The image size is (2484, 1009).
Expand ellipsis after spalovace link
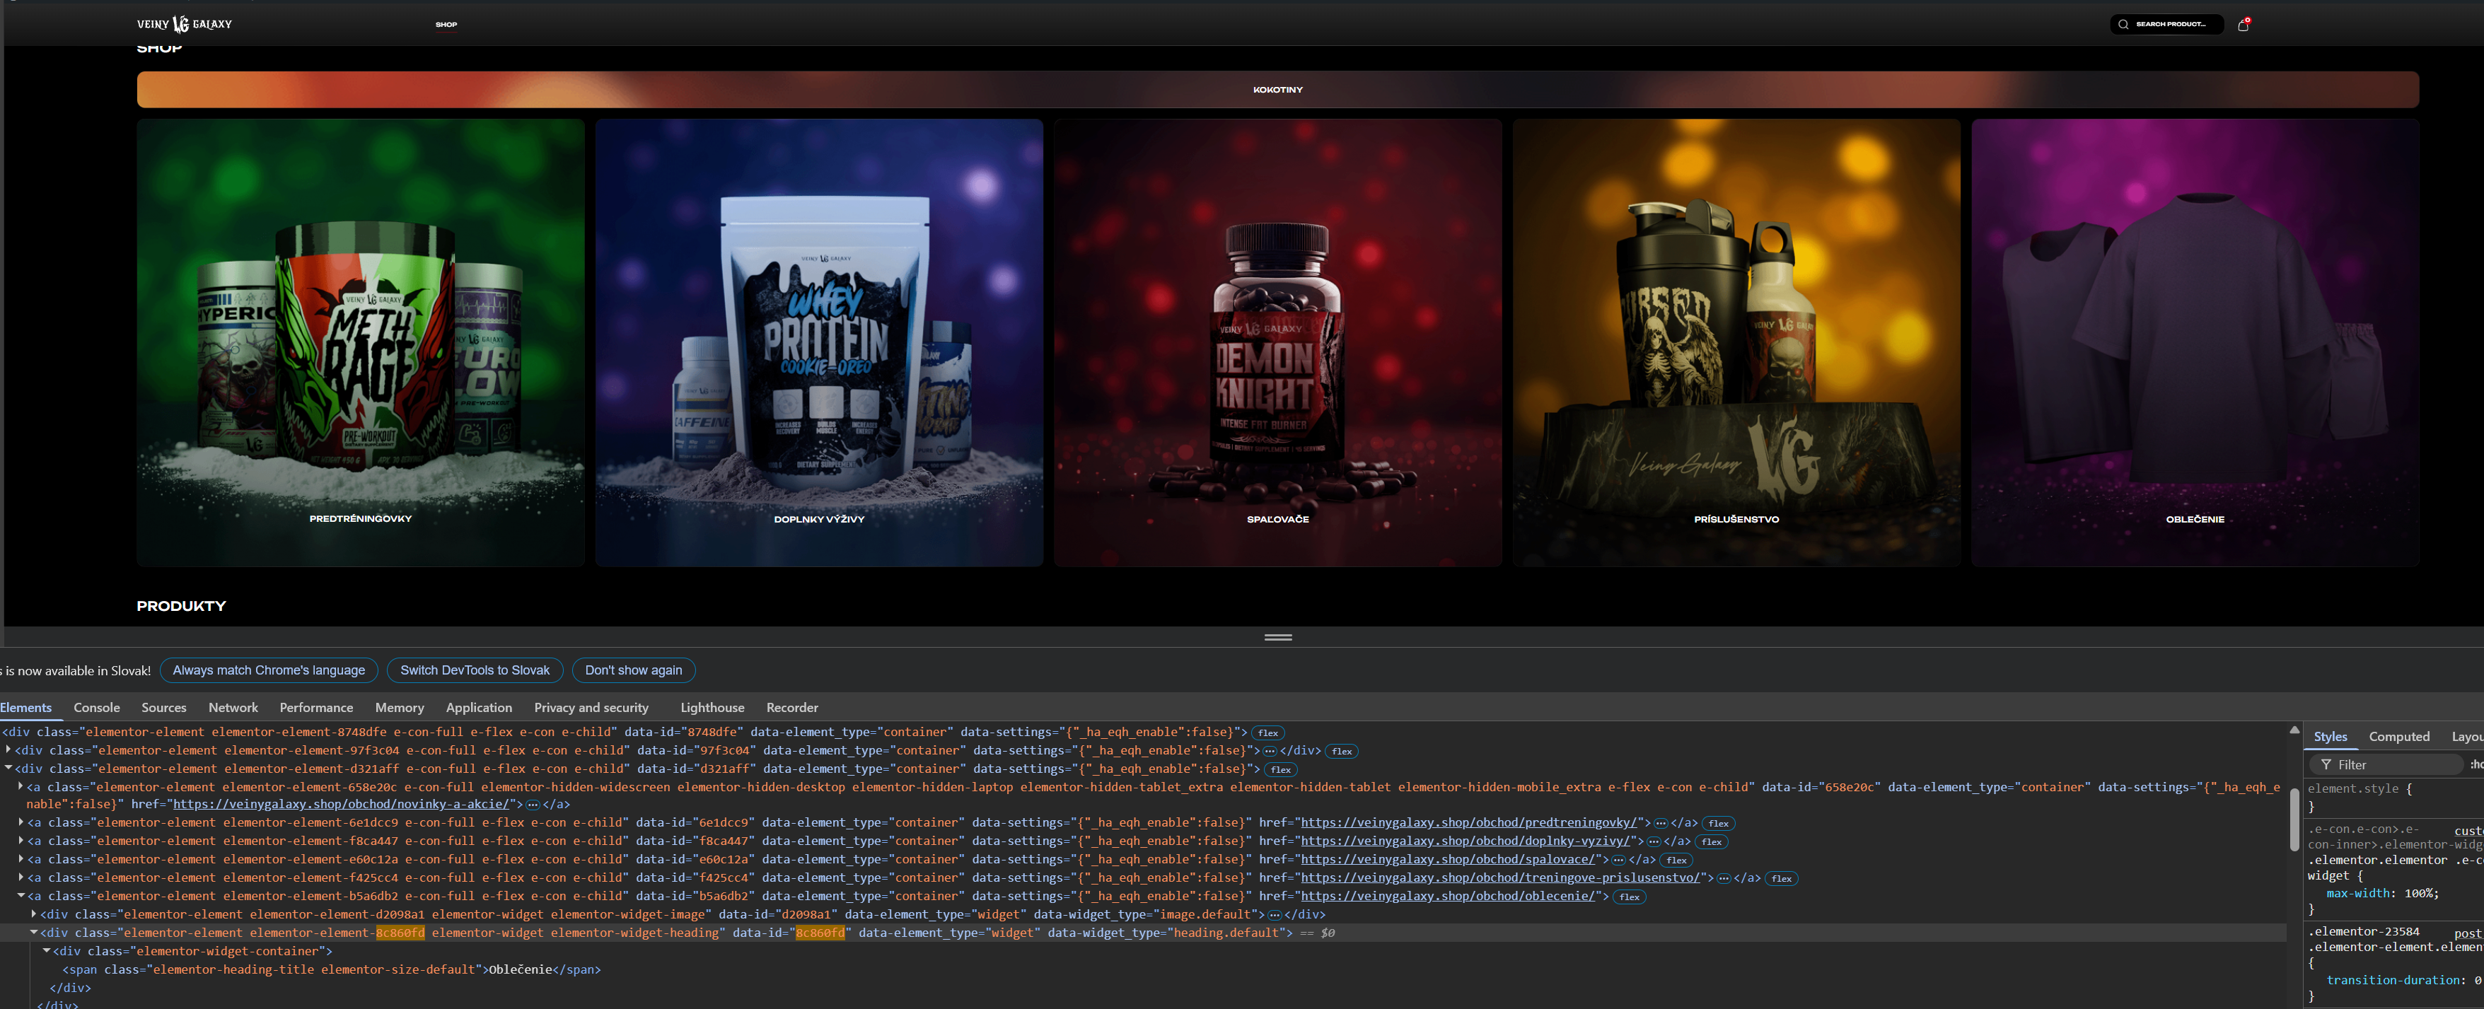coord(1619,860)
